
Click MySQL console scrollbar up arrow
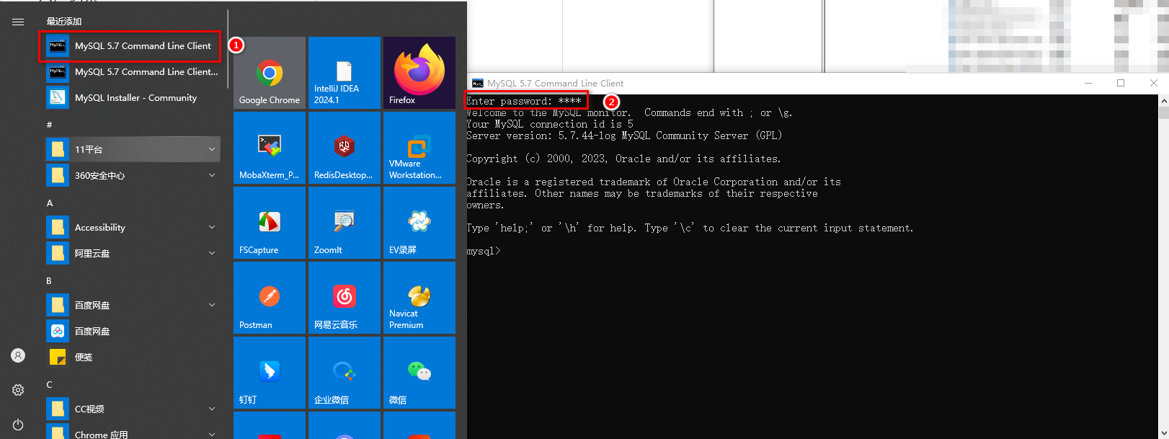[1163, 100]
